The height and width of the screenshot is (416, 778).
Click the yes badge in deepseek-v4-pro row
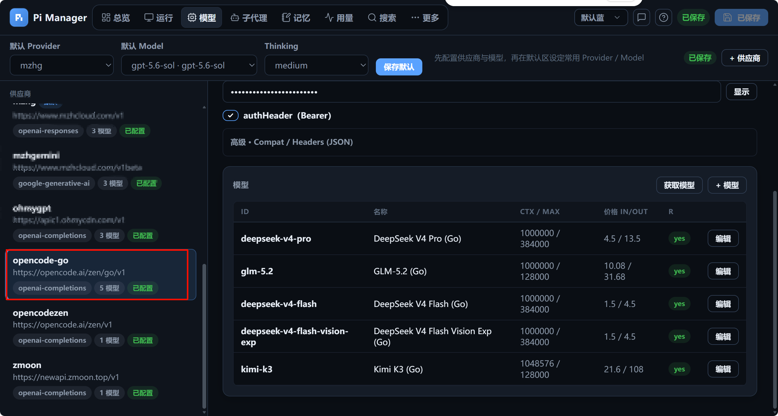(x=679, y=239)
